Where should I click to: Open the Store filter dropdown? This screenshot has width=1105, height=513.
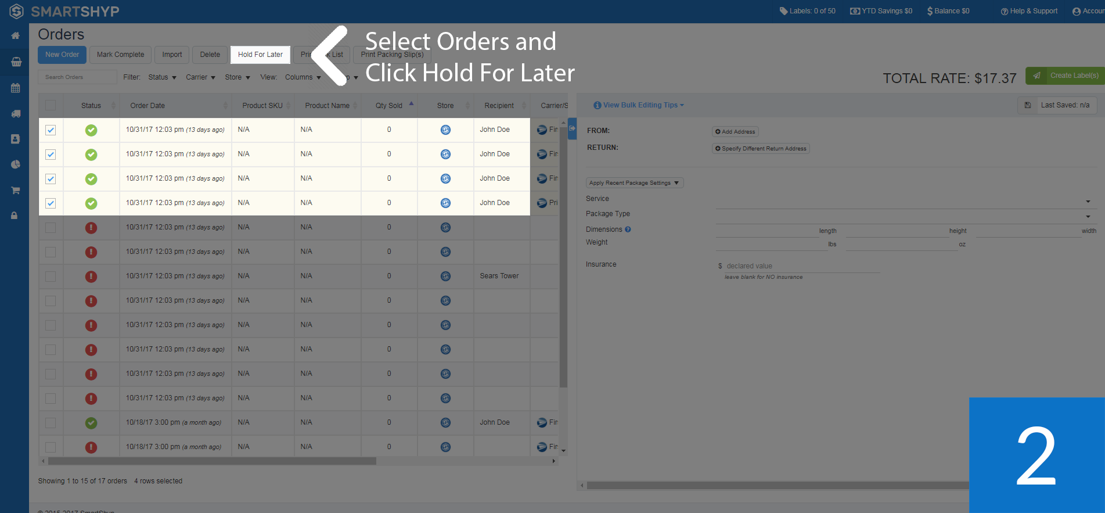(237, 77)
